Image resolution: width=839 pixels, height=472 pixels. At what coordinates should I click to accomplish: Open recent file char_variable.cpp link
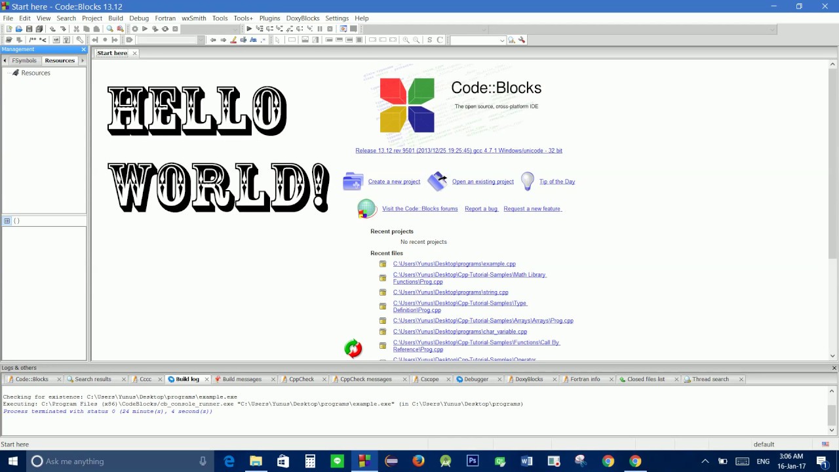(459, 332)
